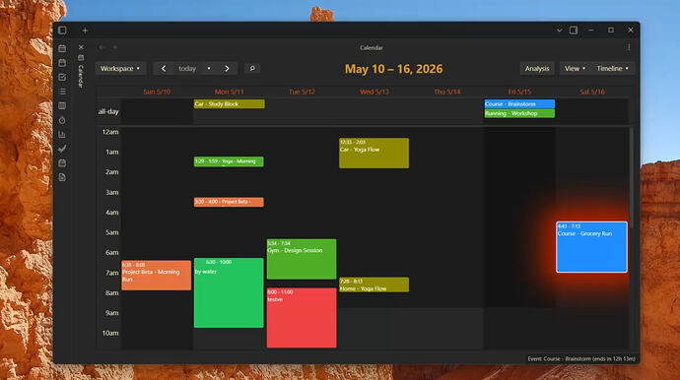Go to next week with right chevron

227,69
